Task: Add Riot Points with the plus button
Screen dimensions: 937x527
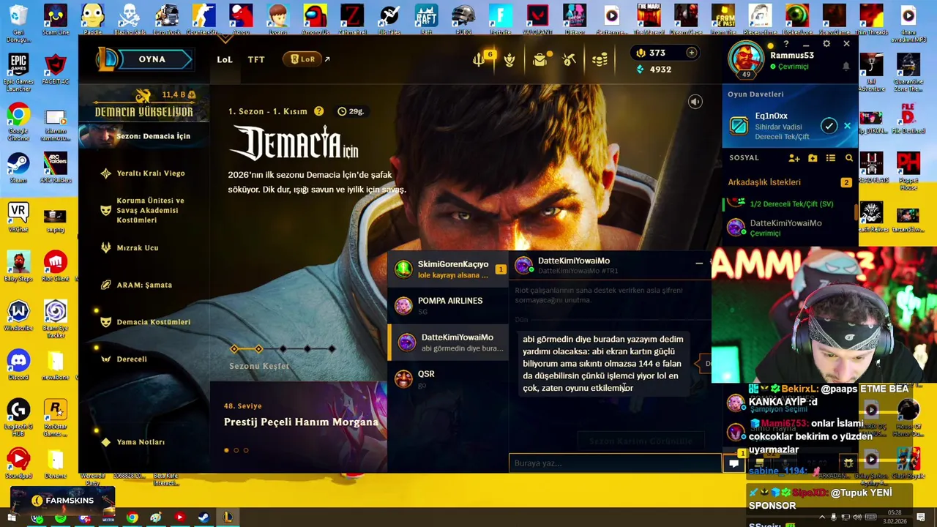Action: (691, 53)
